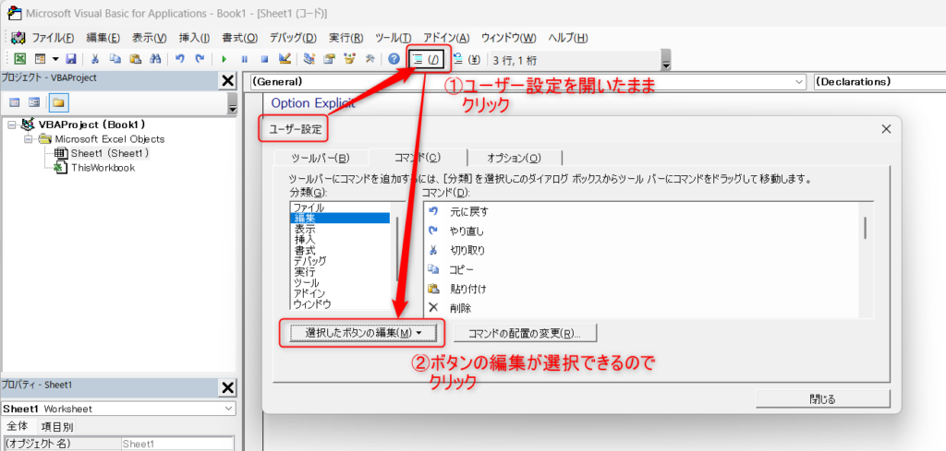Click the Copy icon in toolbar
946x451 pixels.
click(x=115, y=59)
